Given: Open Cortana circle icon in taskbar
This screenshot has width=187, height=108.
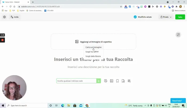Looking at the screenshot, I should (x=50, y=106).
